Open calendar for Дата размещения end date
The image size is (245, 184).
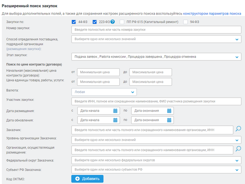169,111
